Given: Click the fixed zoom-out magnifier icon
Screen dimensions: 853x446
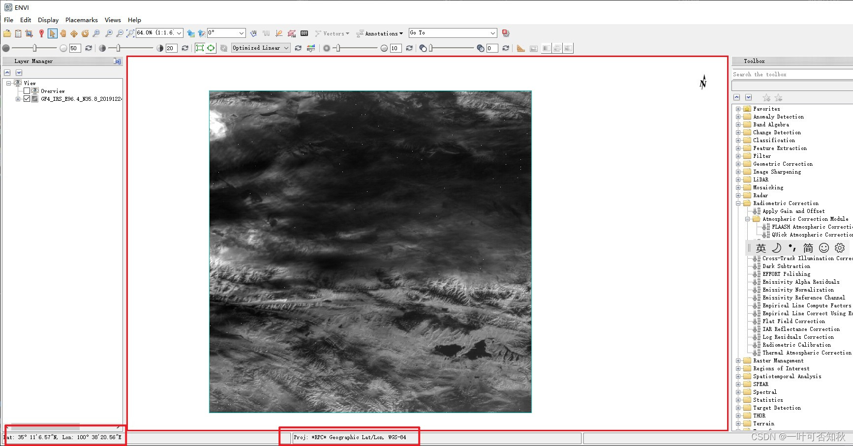Looking at the screenshot, I should [120, 33].
